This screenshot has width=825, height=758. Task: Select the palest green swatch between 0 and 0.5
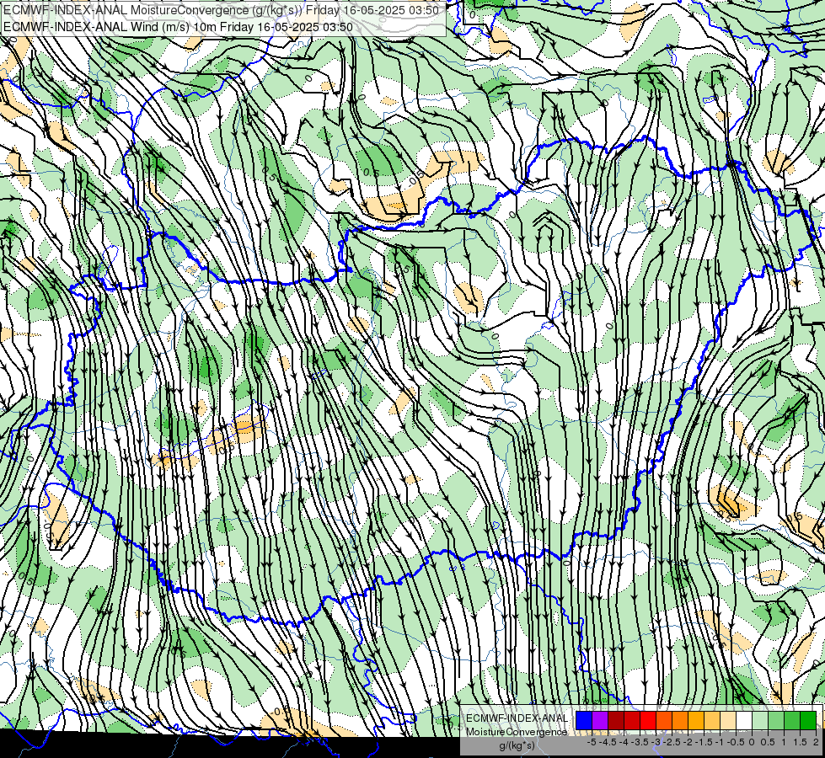tap(760, 720)
